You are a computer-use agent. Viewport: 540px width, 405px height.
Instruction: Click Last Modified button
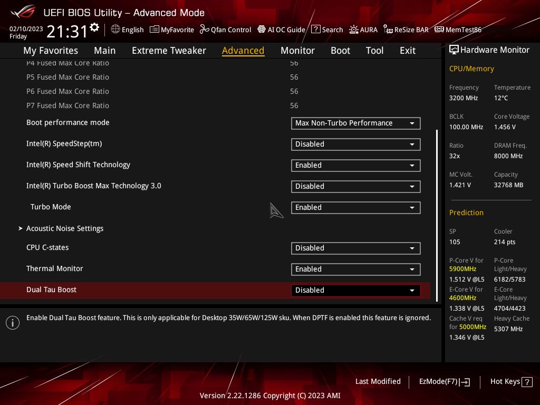click(378, 381)
